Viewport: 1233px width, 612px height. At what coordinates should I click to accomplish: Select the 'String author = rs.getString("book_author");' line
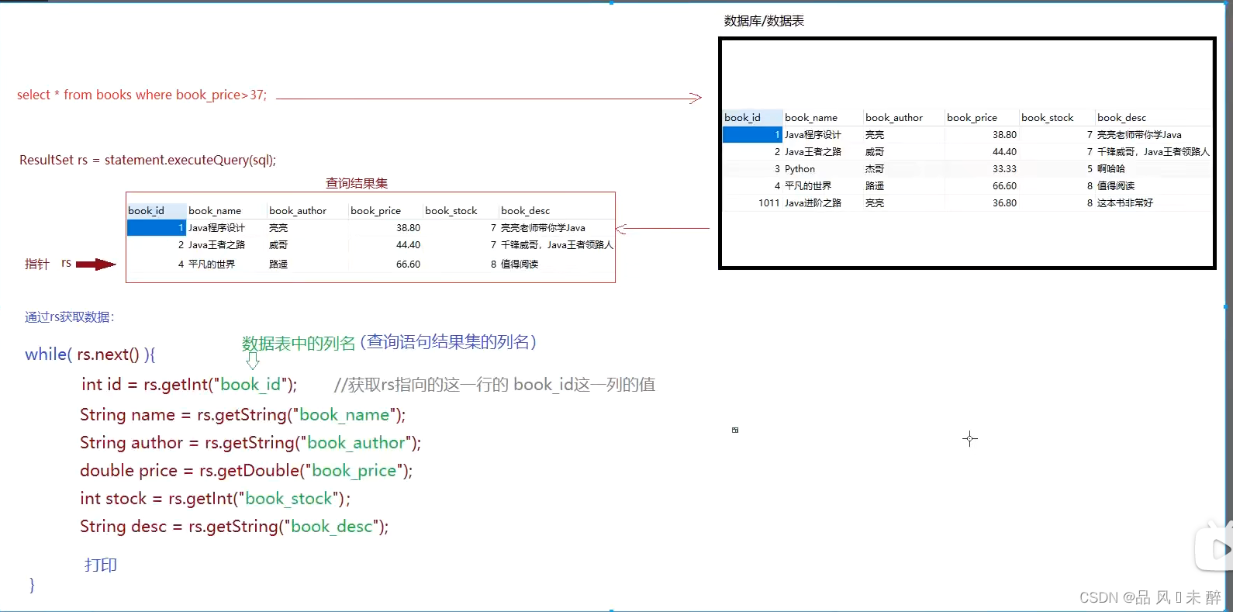point(250,443)
